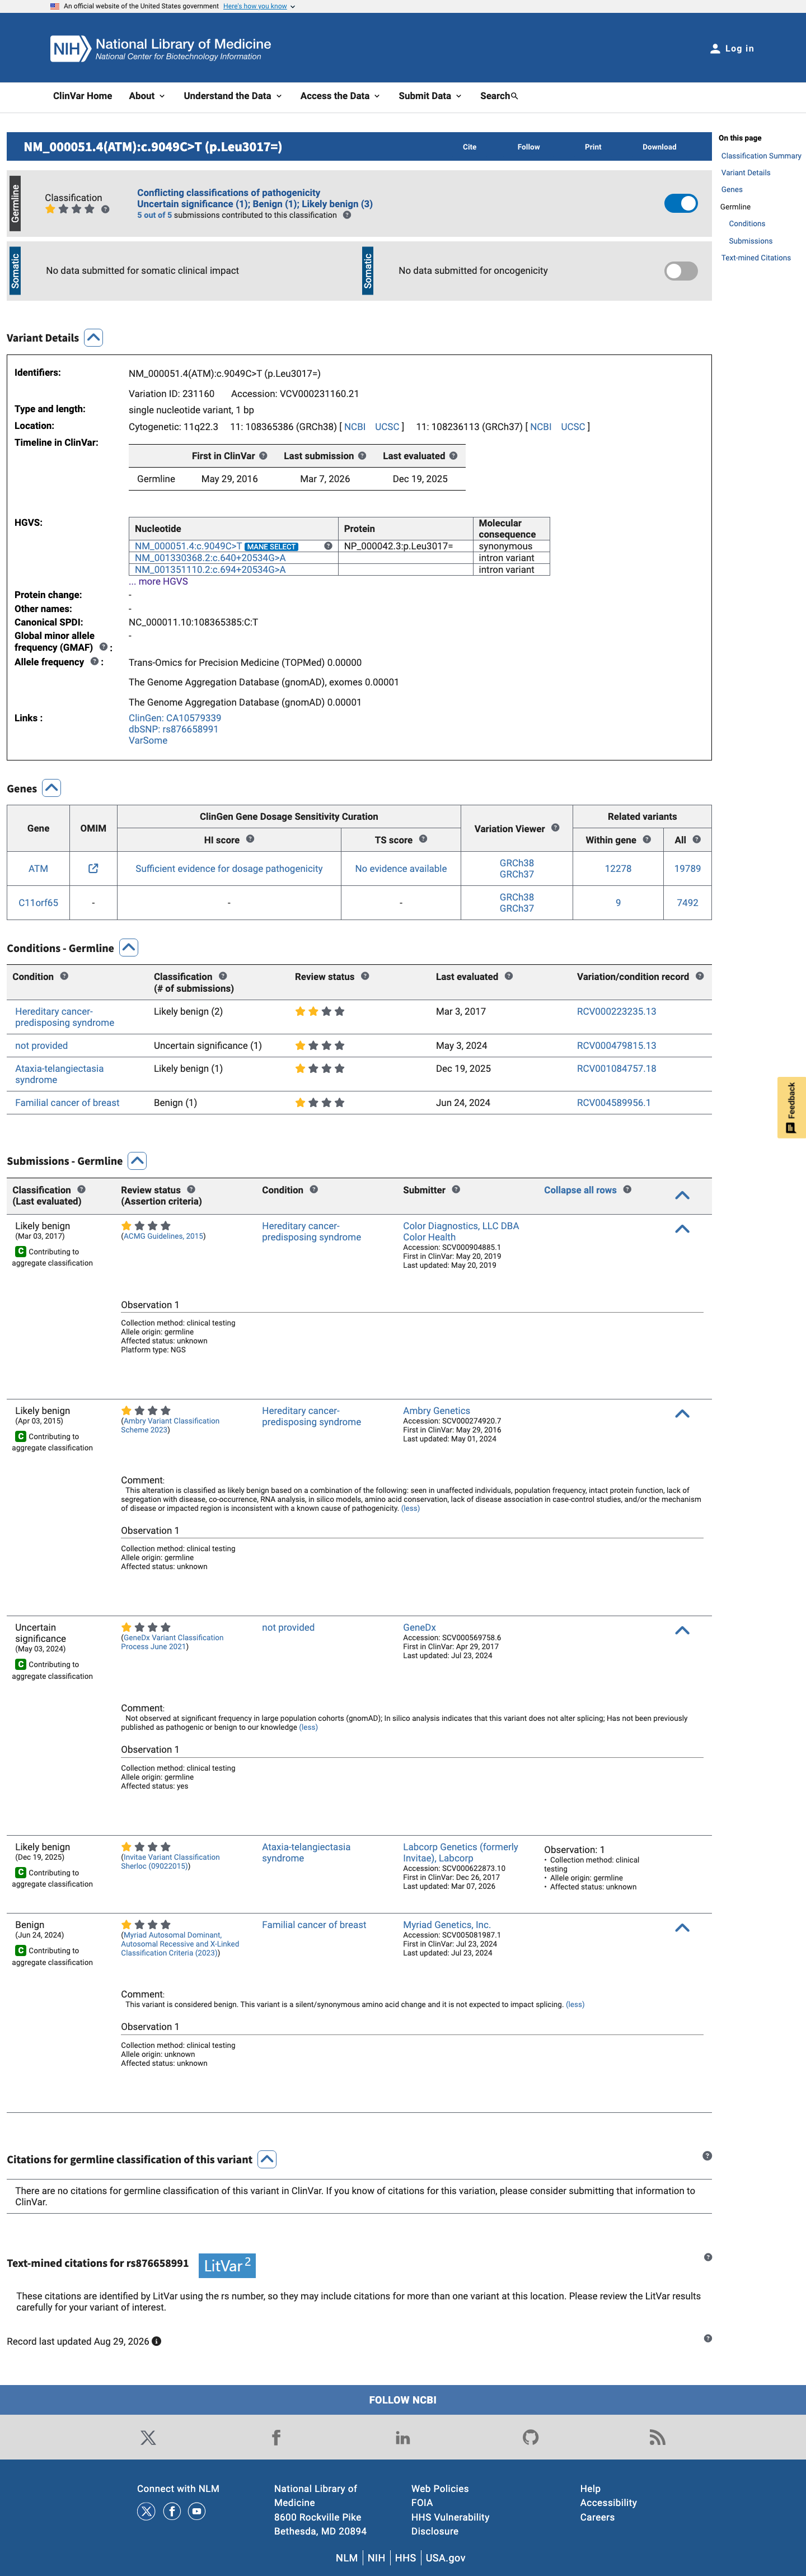Open NLM Facebook under Connect with NLM
This screenshot has height=2576, width=806.
point(172,2511)
